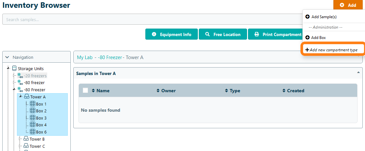This screenshot has height=151, width=365.
Task: Collapse the Navigation panel chevron
Action: click(x=7, y=57)
